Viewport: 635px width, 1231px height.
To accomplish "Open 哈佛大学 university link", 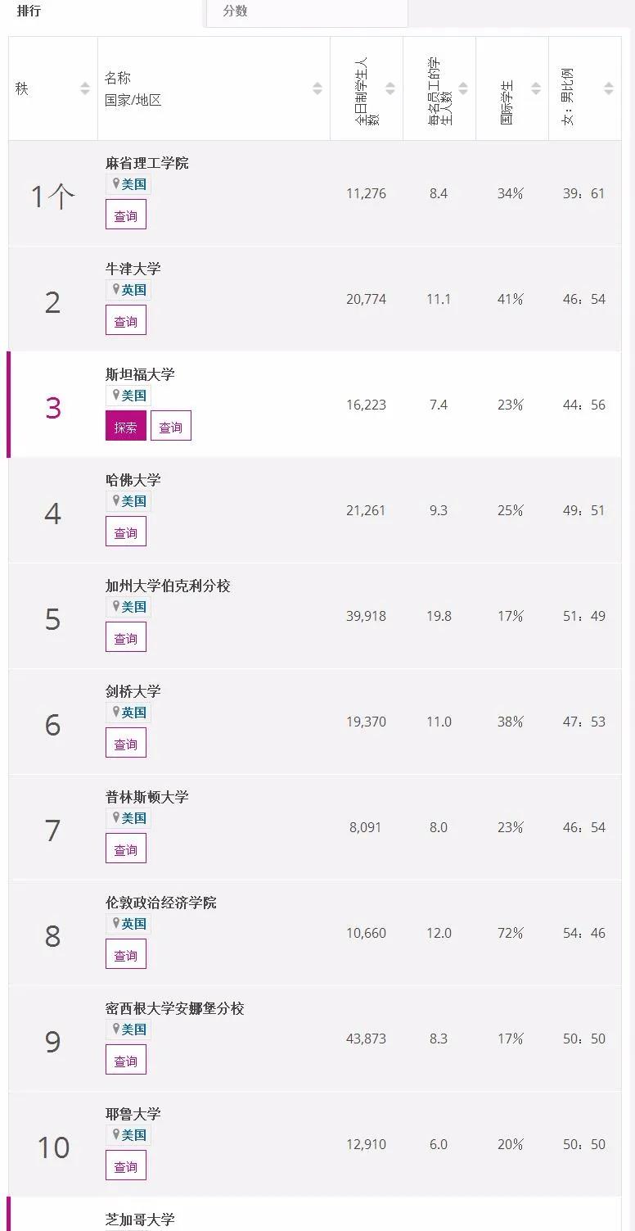I will pyautogui.click(x=133, y=480).
